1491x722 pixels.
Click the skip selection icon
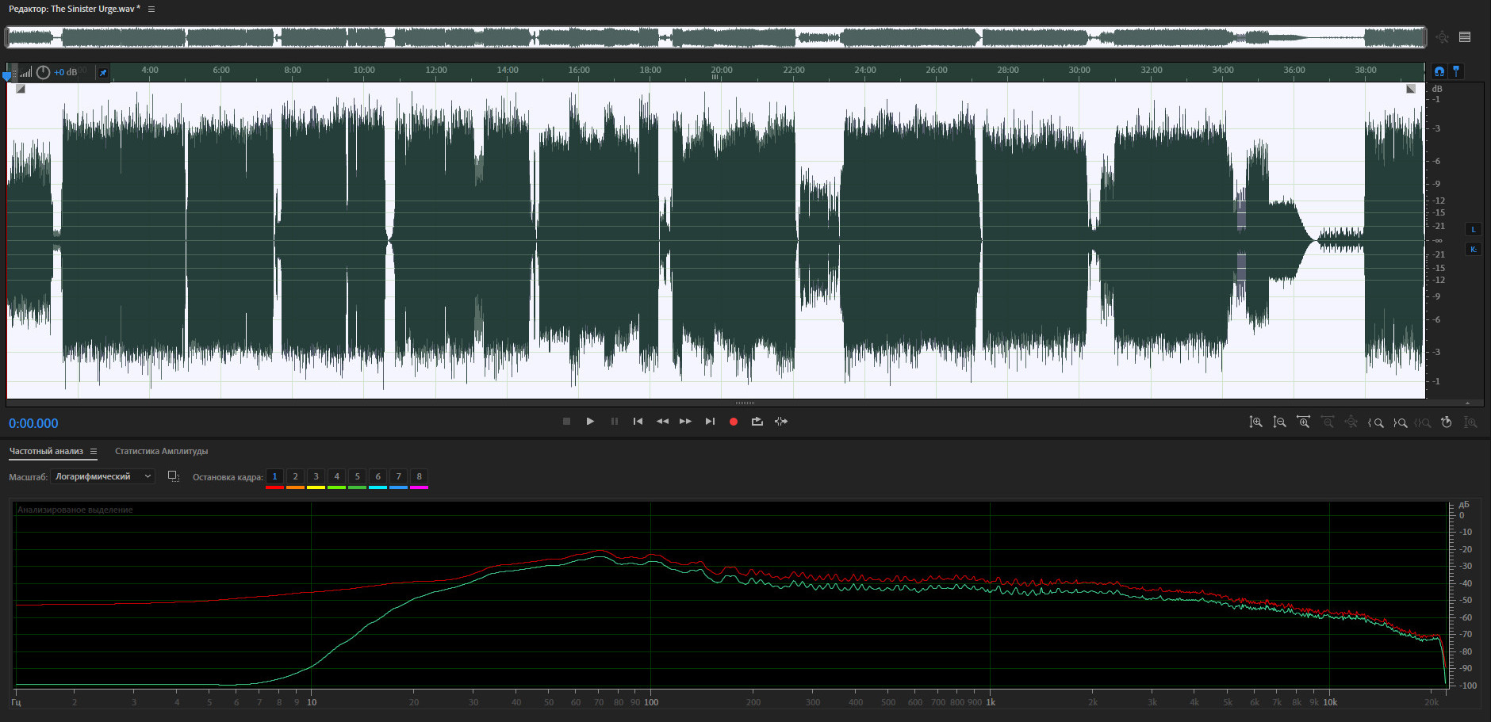point(781,422)
